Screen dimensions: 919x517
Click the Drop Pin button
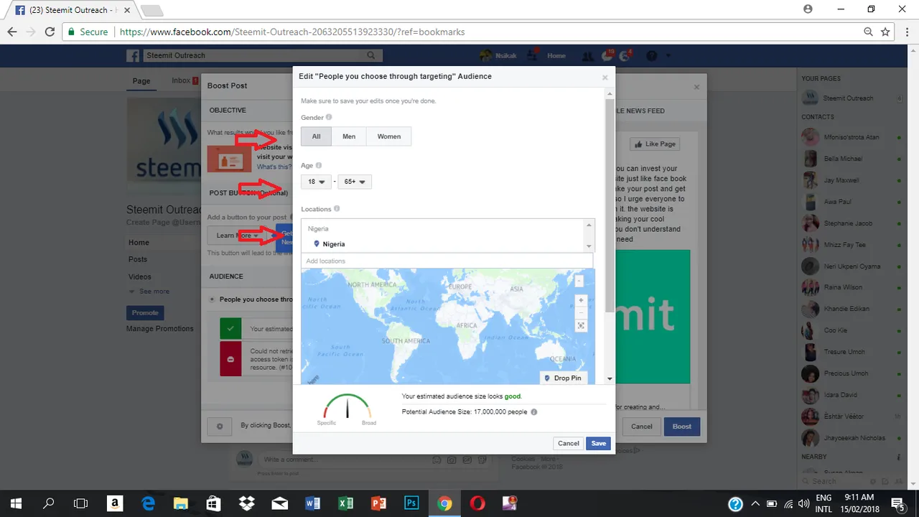(x=563, y=378)
